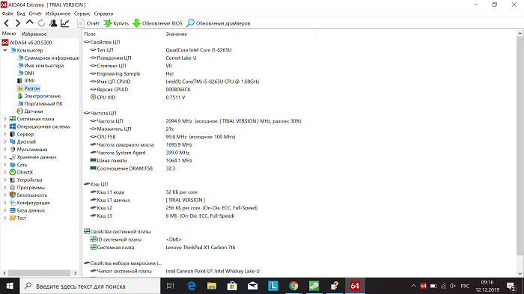Expand the Сервер tree node
Viewport: 524px width, 294px height.
click(5, 134)
